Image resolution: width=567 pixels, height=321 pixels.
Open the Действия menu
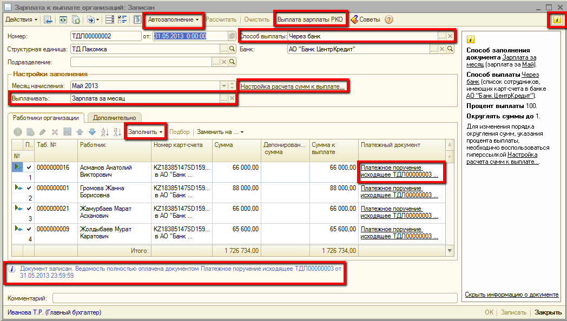(x=21, y=19)
